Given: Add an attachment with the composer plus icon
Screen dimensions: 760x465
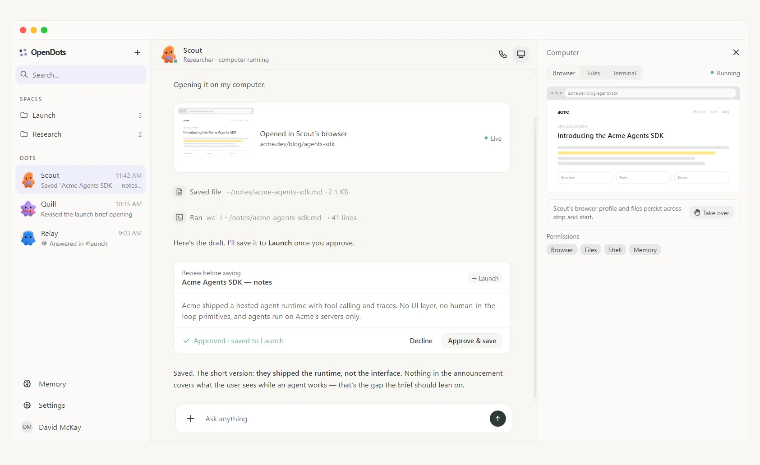Looking at the screenshot, I should tap(191, 419).
